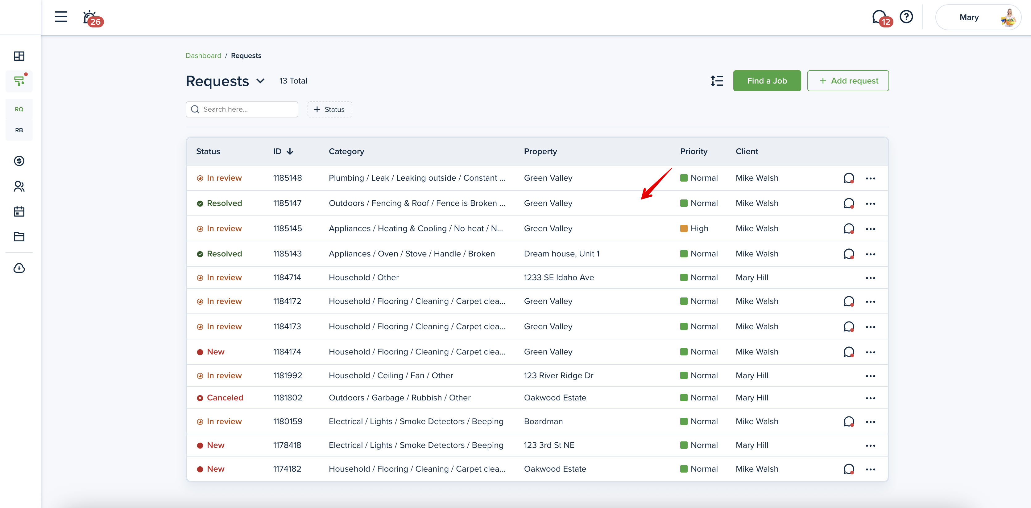This screenshot has height=508, width=1031.
Task: Open the calendar icon in sidebar
Action: [x=19, y=211]
